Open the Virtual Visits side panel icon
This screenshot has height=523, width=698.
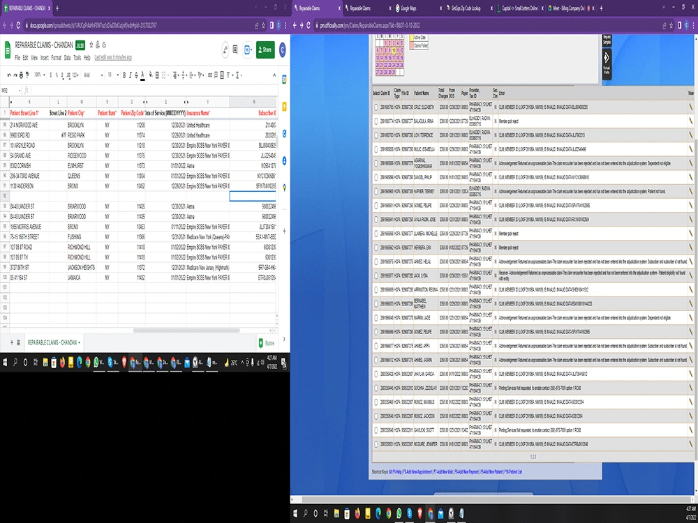(607, 63)
